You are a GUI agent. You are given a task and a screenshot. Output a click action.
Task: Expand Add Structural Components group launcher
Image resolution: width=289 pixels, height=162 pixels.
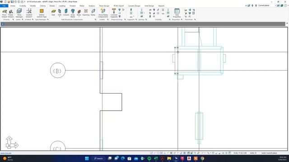click(95, 19)
